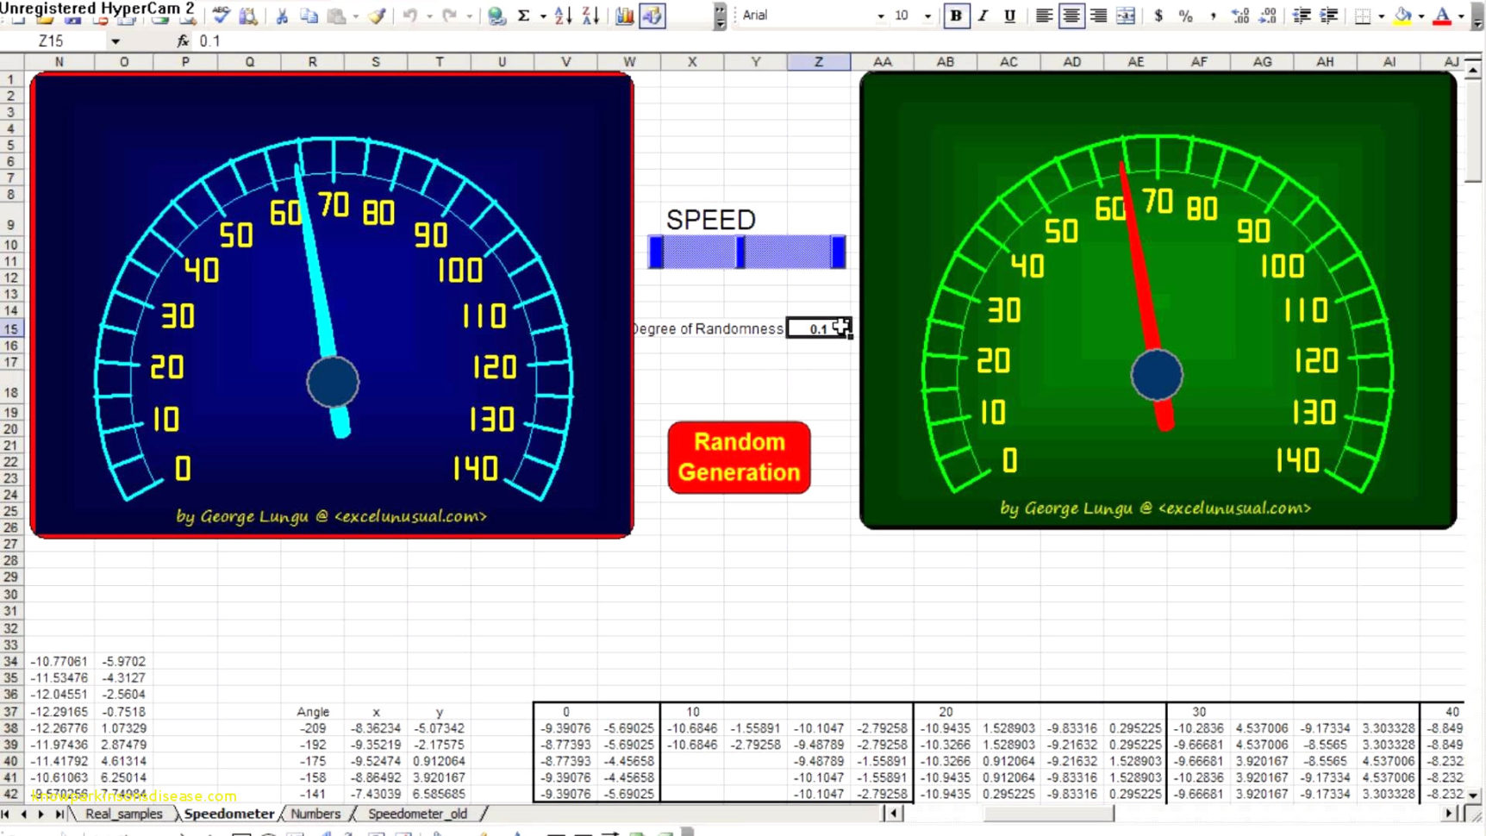The width and height of the screenshot is (1486, 836).
Task: Apply Sort Ascending to the data
Action: point(561,15)
